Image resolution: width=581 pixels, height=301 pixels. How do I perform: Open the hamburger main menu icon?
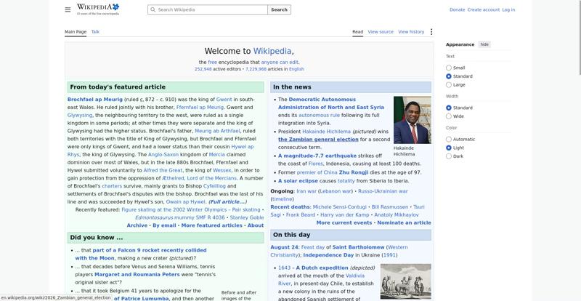pyautogui.click(x=68, y=9)
